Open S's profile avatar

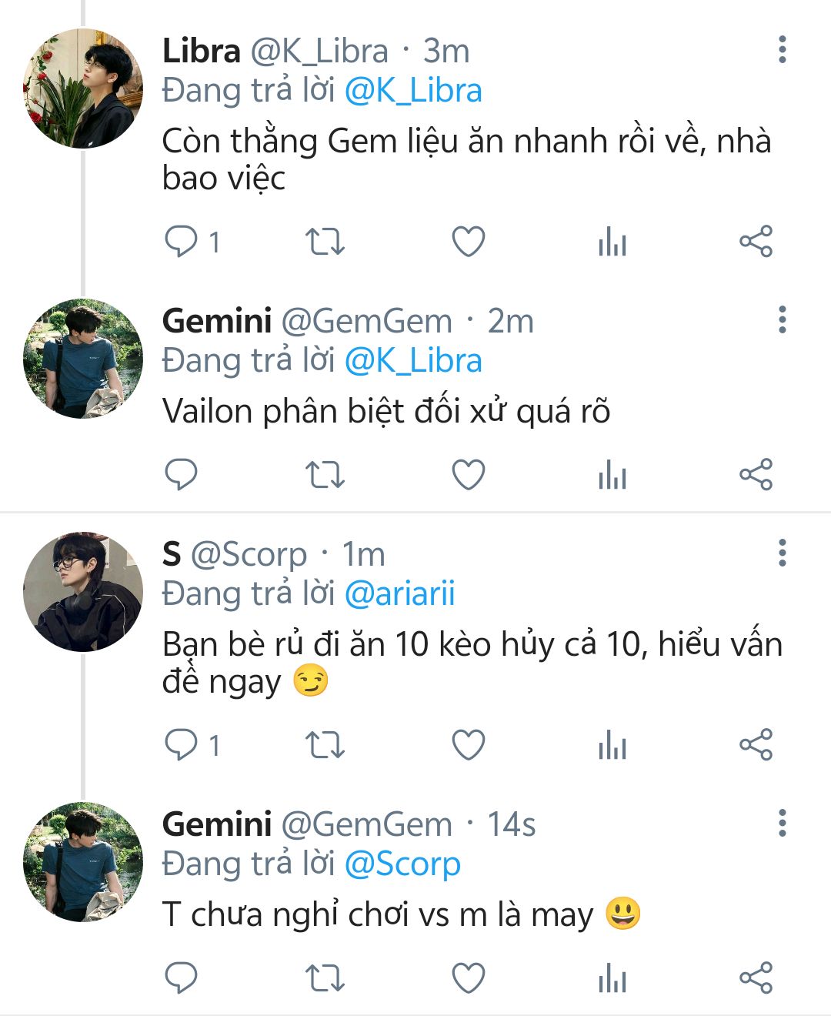[x=83, y=591]
